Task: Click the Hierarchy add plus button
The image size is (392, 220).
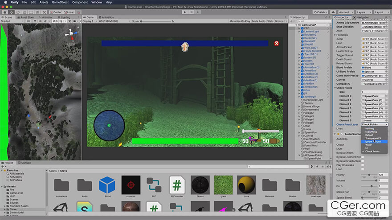Action: point(291,21)
